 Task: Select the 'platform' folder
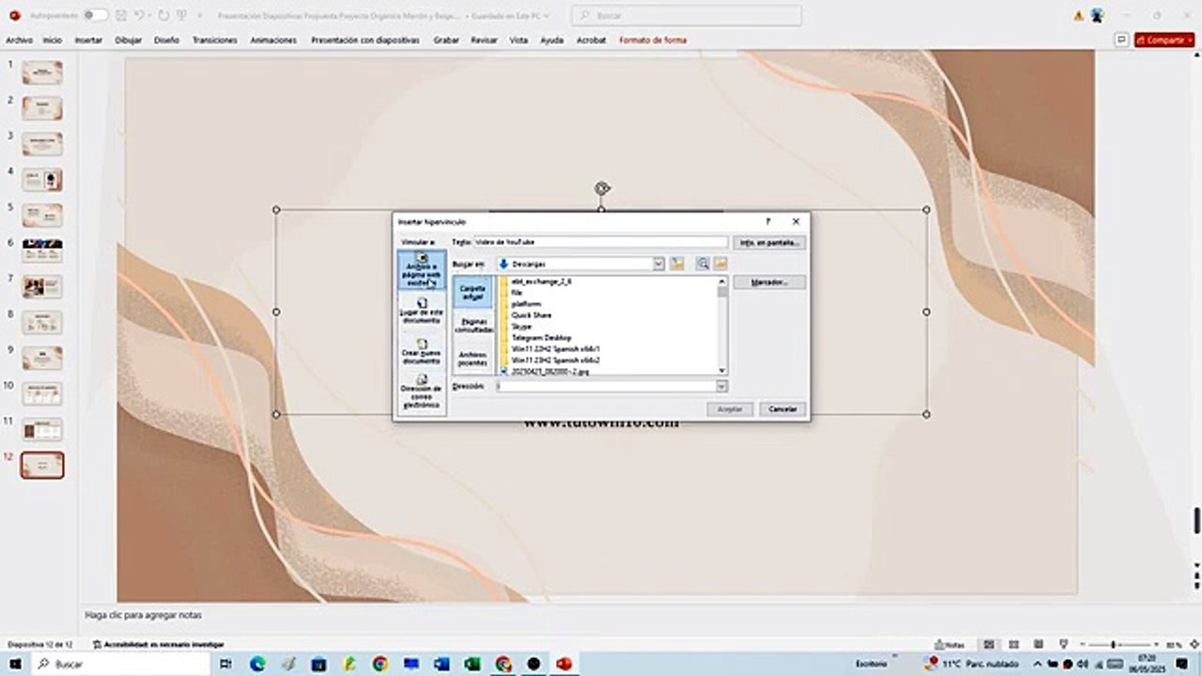coord(526,304)
